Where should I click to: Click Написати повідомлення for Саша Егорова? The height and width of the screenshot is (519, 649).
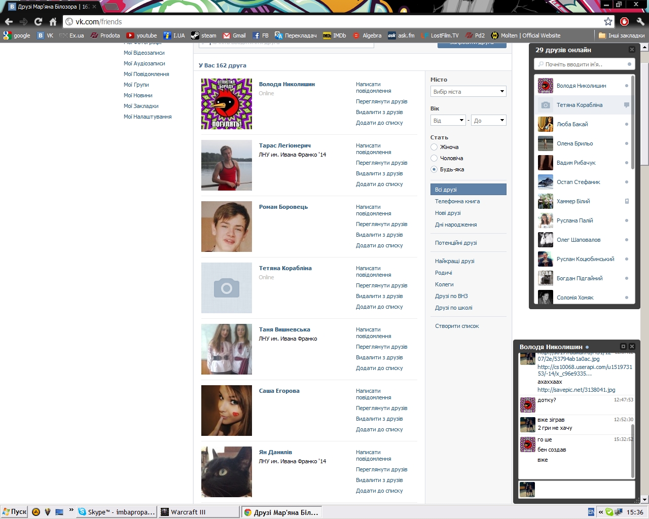374,394
